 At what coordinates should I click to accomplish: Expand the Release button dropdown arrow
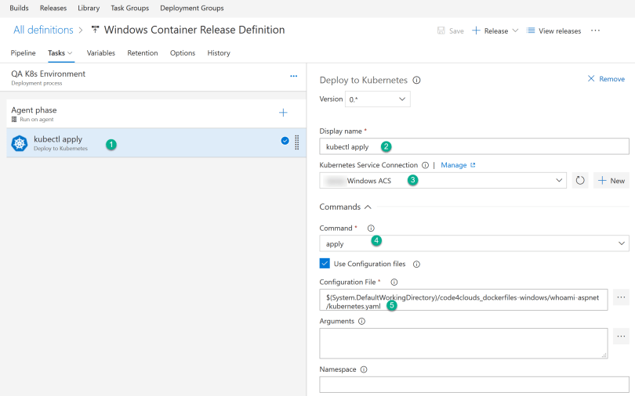(515, 31)
